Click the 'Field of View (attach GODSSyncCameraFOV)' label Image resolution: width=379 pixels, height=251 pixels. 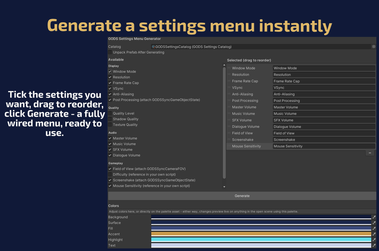(x=149, y=169)
